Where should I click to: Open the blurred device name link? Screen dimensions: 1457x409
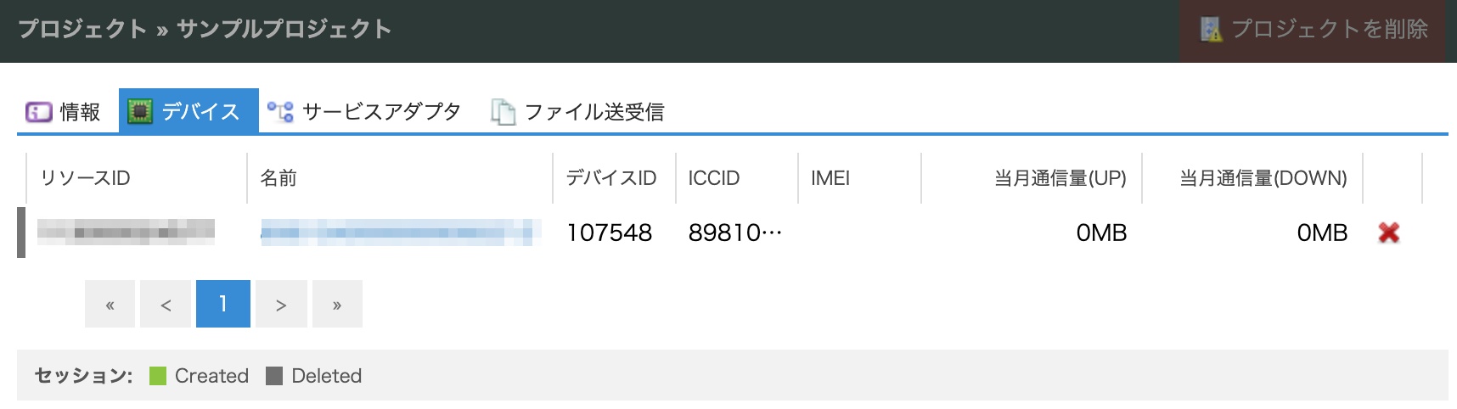point(399,233)
